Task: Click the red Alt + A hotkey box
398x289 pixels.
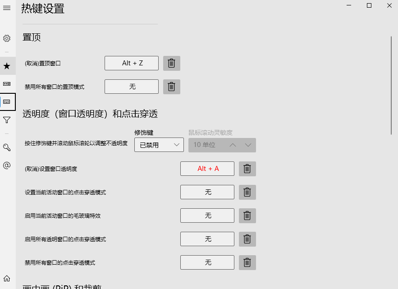Action: pos(207,169)
